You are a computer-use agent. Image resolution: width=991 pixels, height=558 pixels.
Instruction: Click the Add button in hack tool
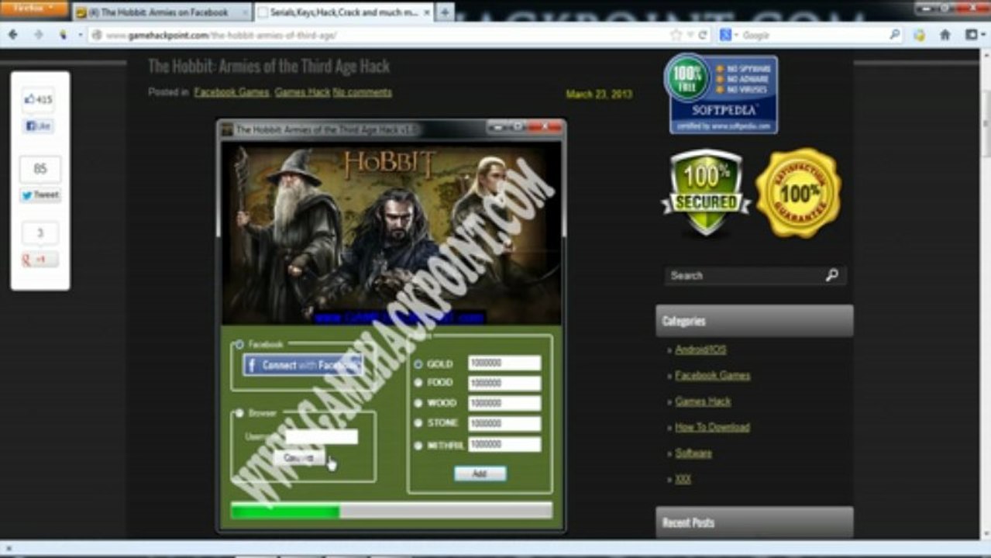(480, 474)
